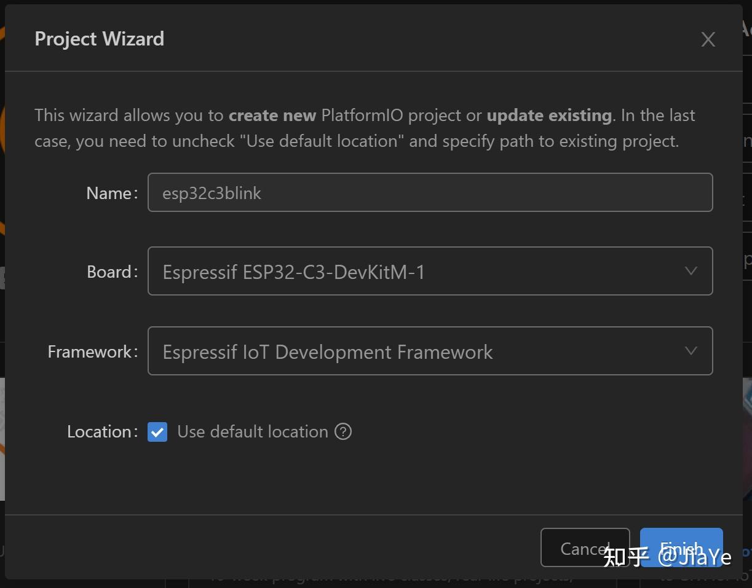Click the location help question mark icon
Image resolution: width=752 pixels, height=588 pixels.
point(343,432)
